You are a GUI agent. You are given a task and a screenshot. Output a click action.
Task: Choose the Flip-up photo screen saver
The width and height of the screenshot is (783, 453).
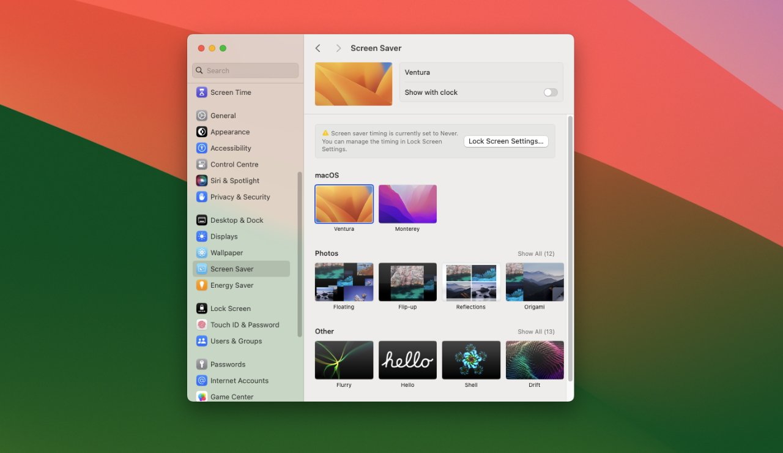point(407,282)
